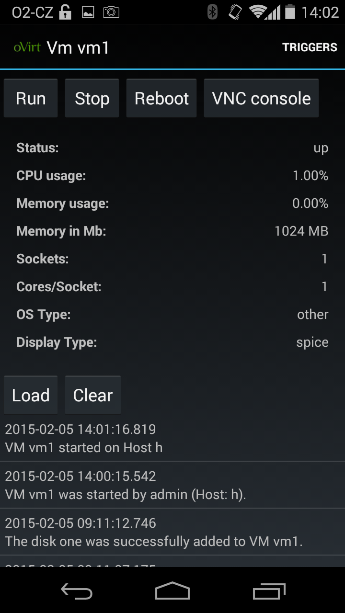This screenshot has height=613, width=345.
Task: Tap the screenshot camera notification icon
Action: (111, 12)
